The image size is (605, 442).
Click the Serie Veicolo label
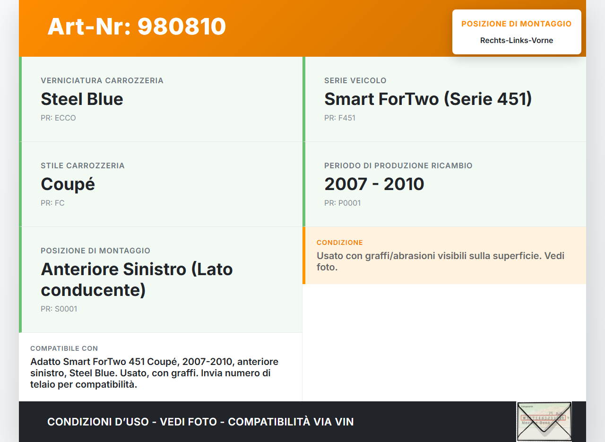[x=355, y=81]
